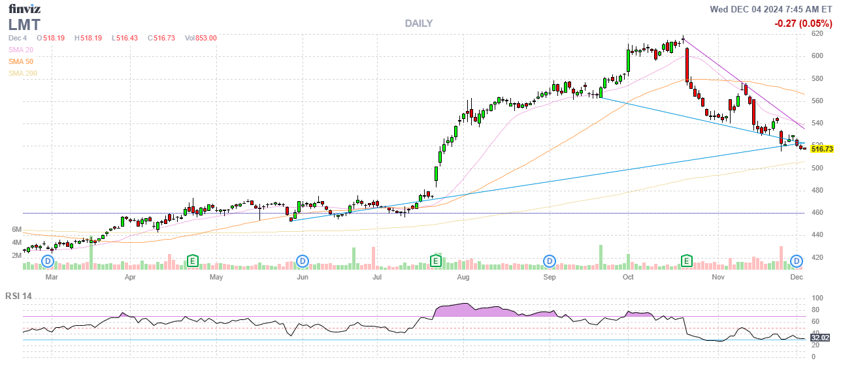
Task: Click the dividend marker near March
Action: (x=48, y=261)
